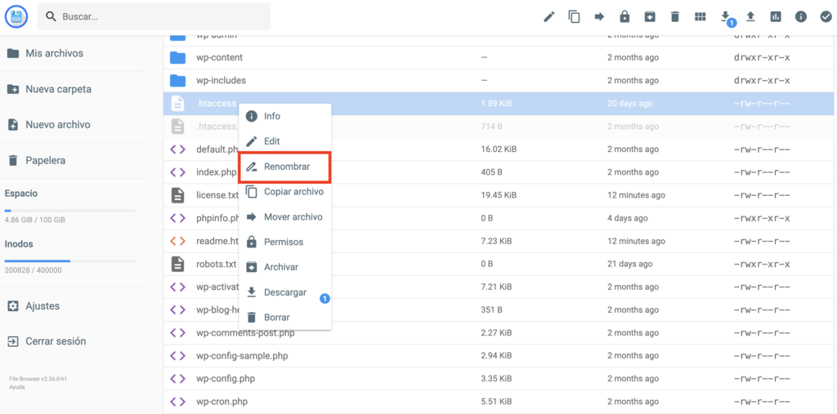The width and height of the screenshot is (837, 414).
Task: Select the wp-includes folder name
Action: point(221,81)
